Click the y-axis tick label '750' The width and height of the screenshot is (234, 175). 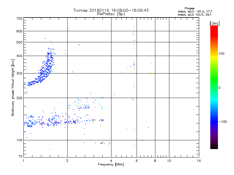19,18
